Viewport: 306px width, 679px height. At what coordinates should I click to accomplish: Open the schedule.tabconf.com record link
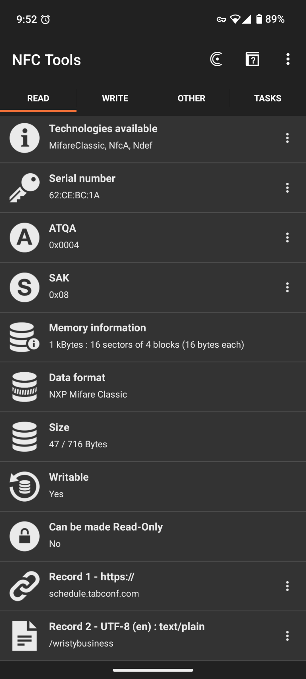(94, 593)
